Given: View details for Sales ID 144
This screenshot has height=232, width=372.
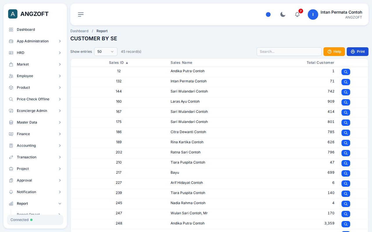Looking at the screenshot, I should tap(346, 92).
